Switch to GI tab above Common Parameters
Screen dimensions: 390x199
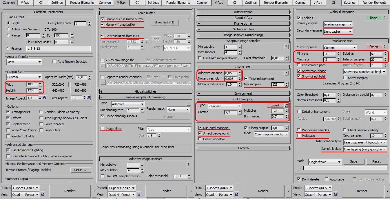click(x=41, y=3)
